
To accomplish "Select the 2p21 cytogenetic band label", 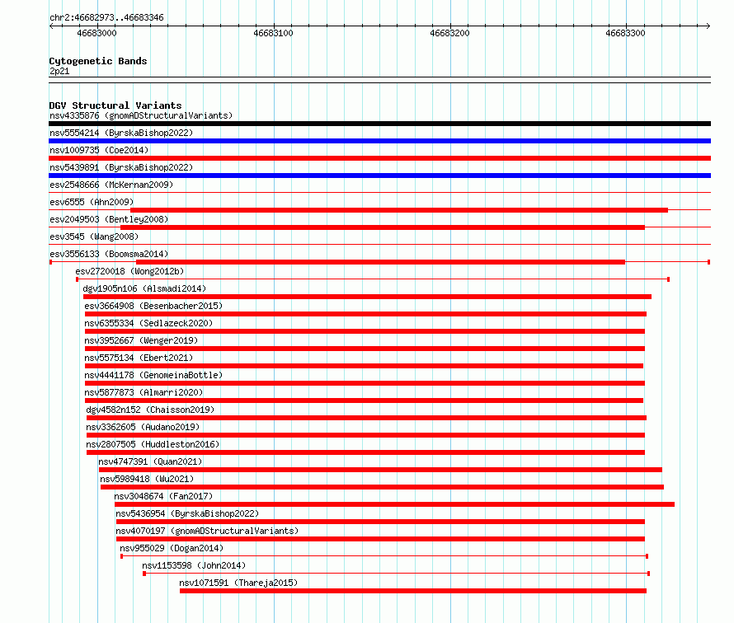I will point(59,71).
